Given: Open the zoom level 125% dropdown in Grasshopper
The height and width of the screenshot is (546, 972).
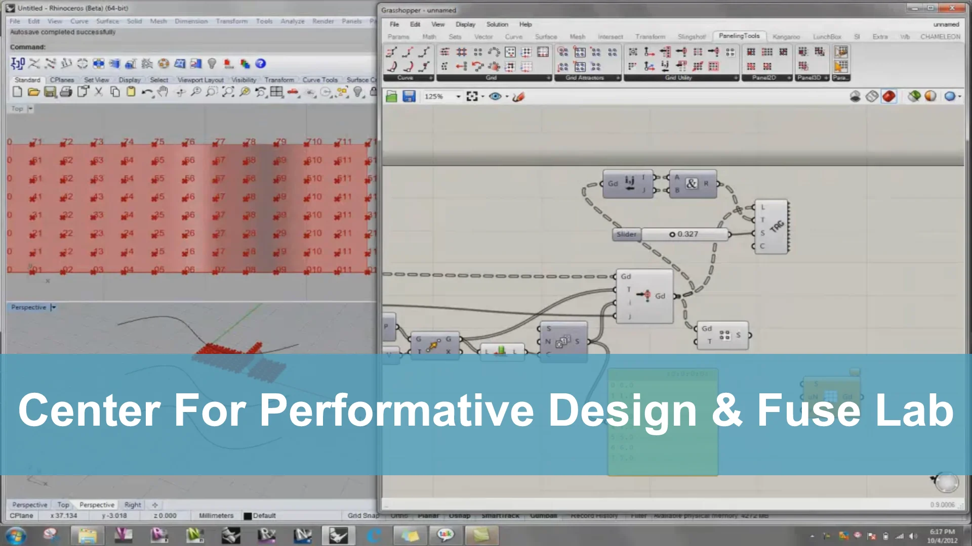Looking at the screenshot, I should tap(458, 96).
